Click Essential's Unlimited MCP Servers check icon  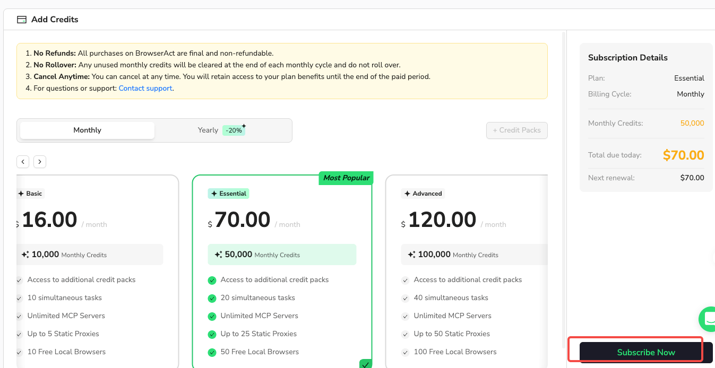[212, 316]
